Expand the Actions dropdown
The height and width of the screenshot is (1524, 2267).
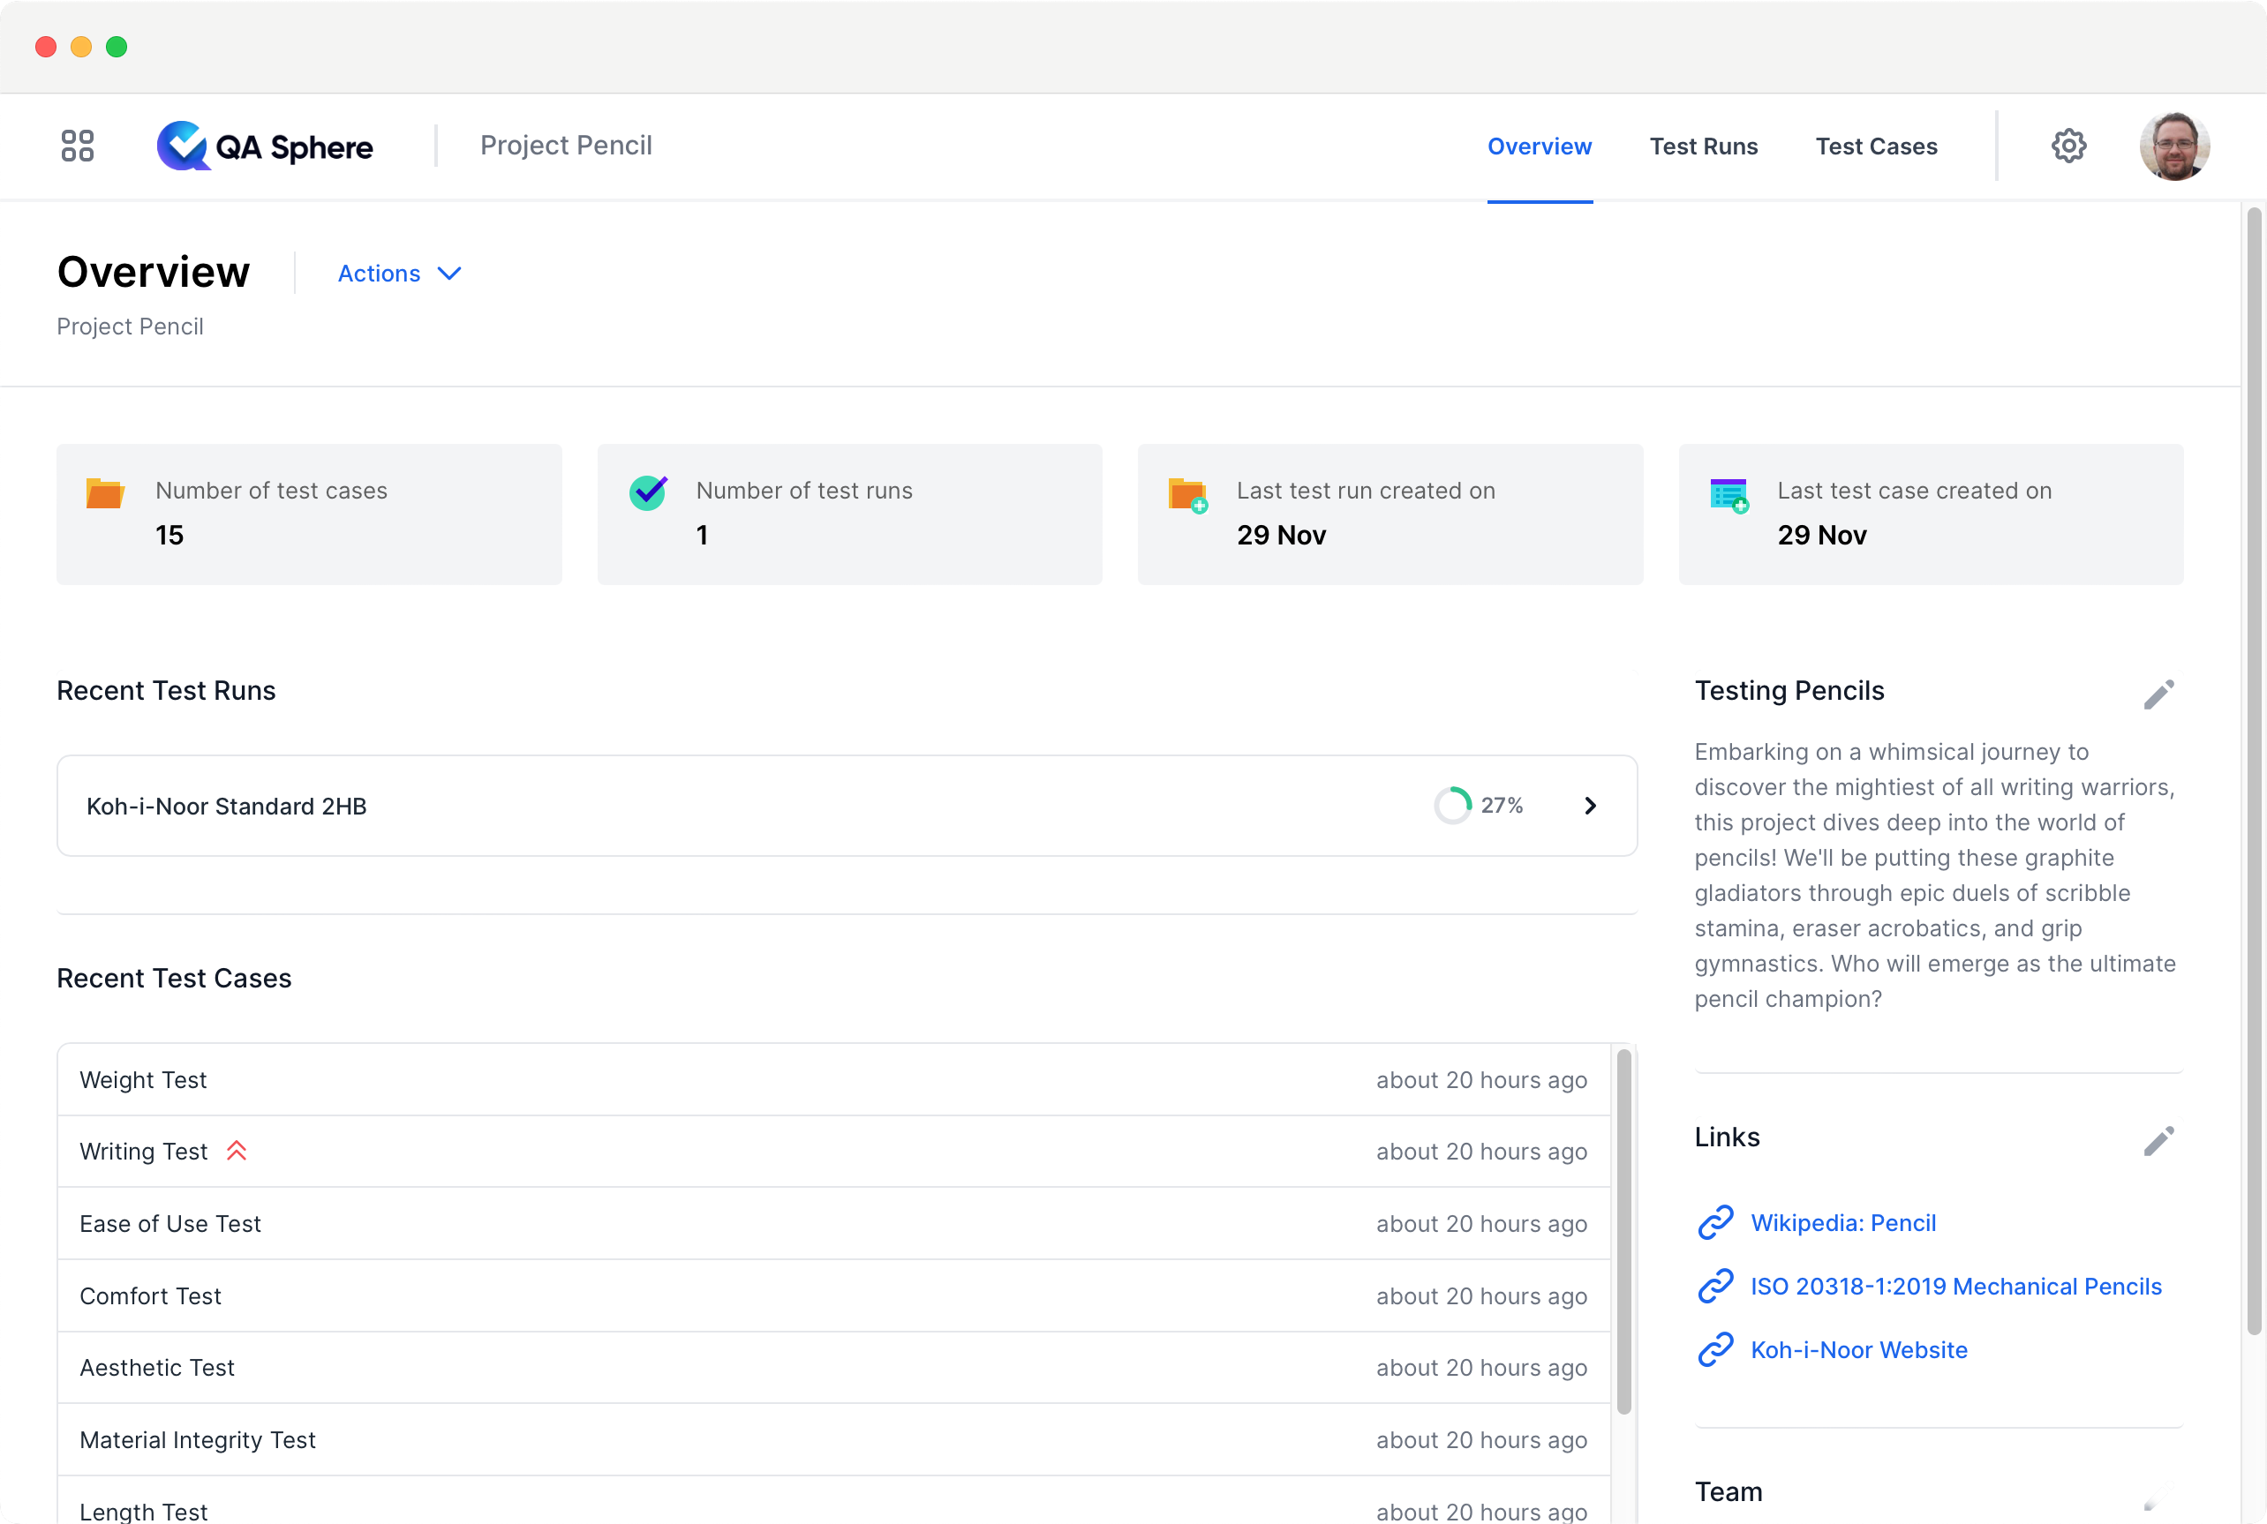coord(398,274)
